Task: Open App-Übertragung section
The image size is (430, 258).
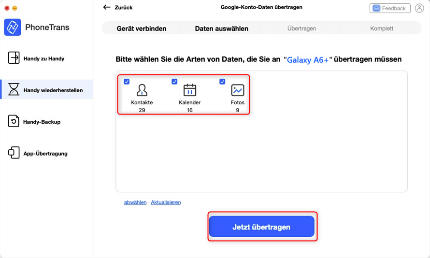Action: (46, 153)
